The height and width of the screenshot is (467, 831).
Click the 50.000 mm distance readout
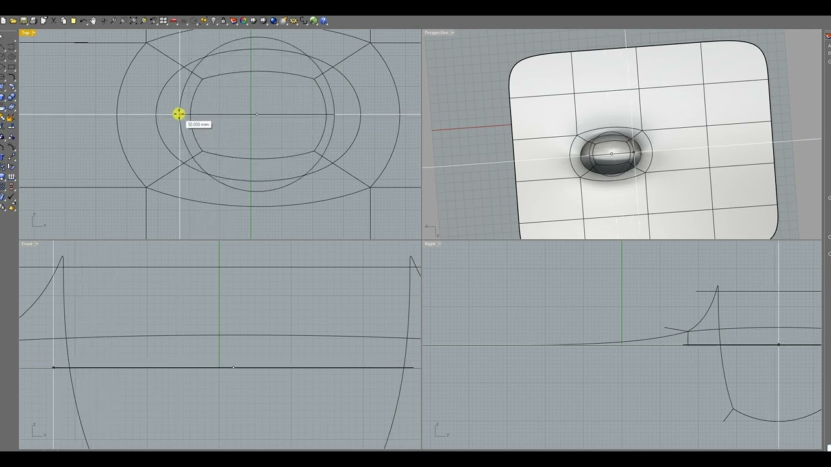point(199,125)
